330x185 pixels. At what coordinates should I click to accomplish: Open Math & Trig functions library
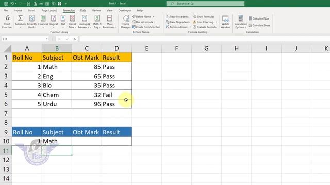point(97,22)
